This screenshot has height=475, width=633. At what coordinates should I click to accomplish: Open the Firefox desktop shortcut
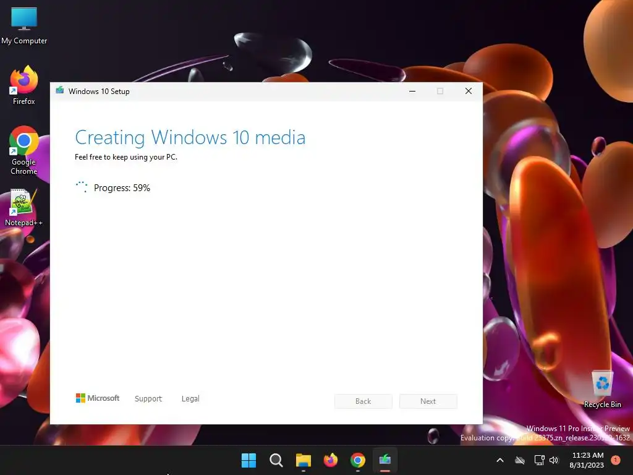(24, 85)
